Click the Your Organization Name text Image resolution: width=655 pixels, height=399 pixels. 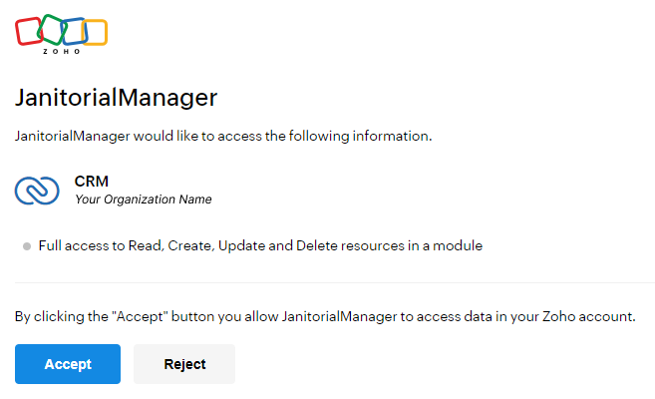(x=143, y=199)
